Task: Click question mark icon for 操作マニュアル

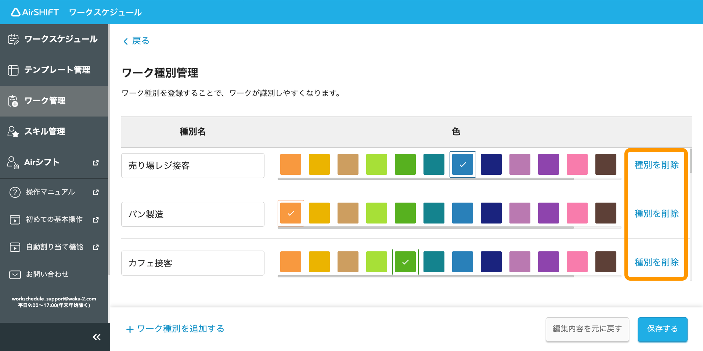Action: click(15, 192)
